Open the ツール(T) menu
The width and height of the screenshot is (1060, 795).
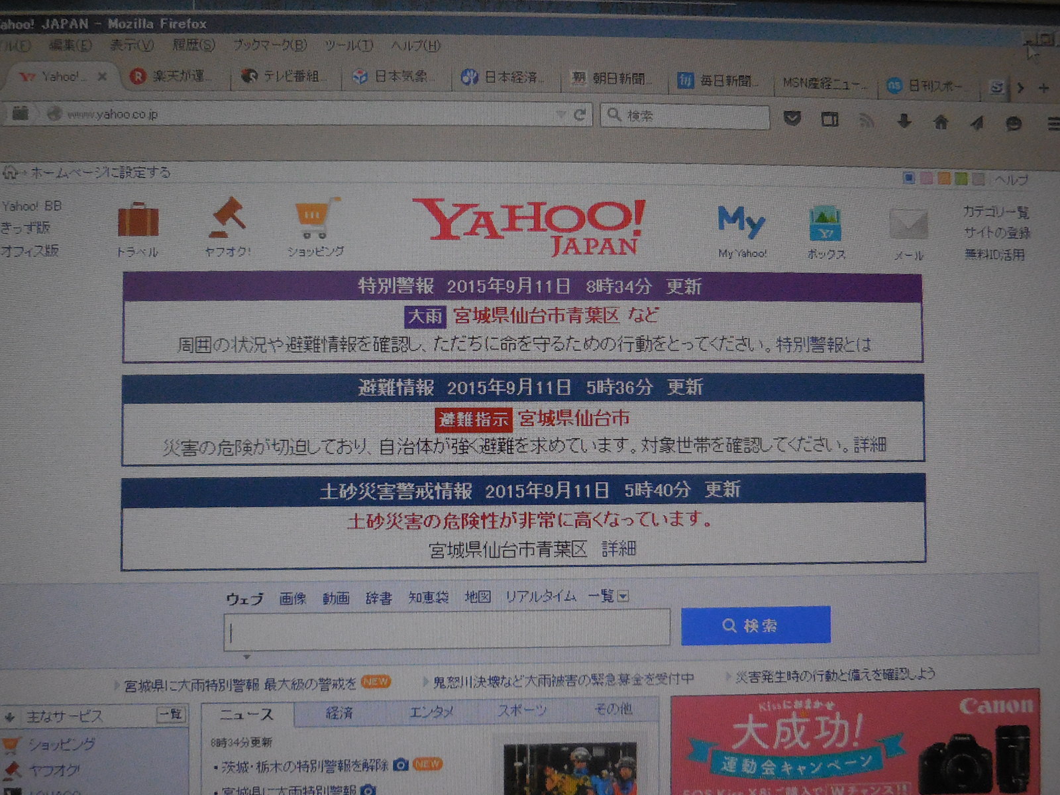click(x=348, y=46)
